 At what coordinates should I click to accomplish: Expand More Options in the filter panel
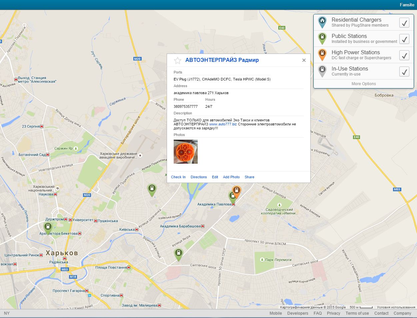(x=363, y=84)
